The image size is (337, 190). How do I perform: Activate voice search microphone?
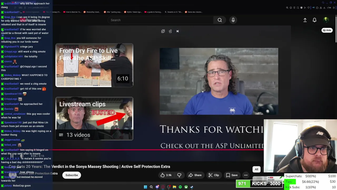tap(233, 20)
